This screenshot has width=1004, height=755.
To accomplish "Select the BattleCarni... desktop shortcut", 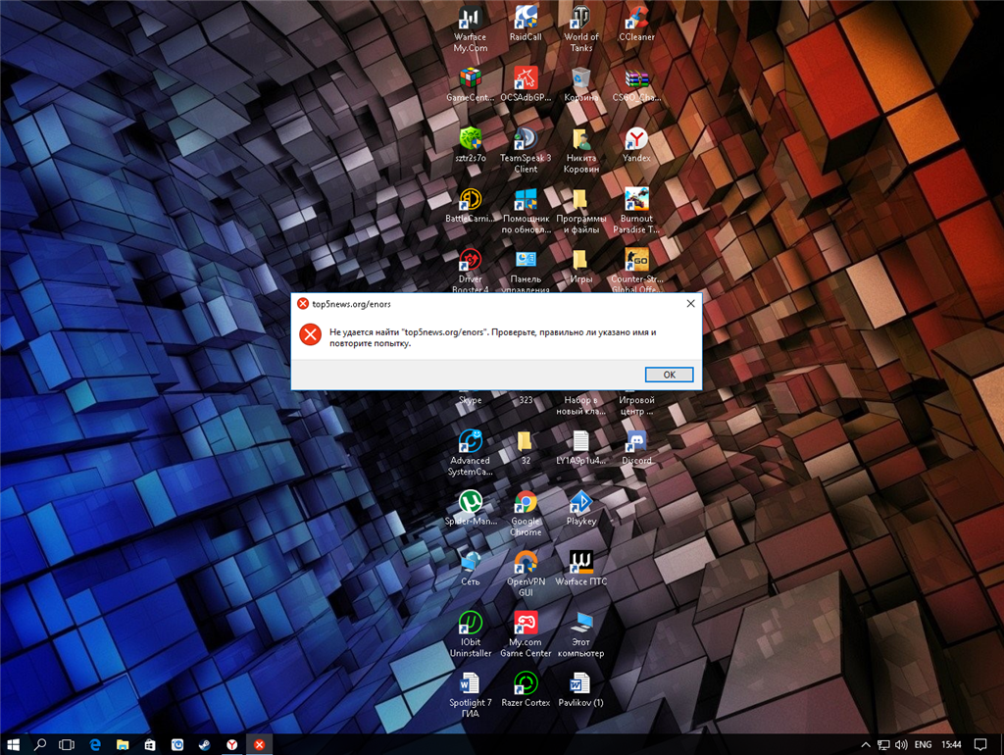I will tap(470, 206).
